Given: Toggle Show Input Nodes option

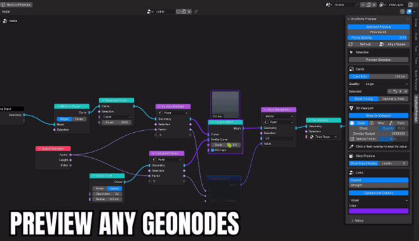Looking at the screenshot, I should tap(364, 164).
